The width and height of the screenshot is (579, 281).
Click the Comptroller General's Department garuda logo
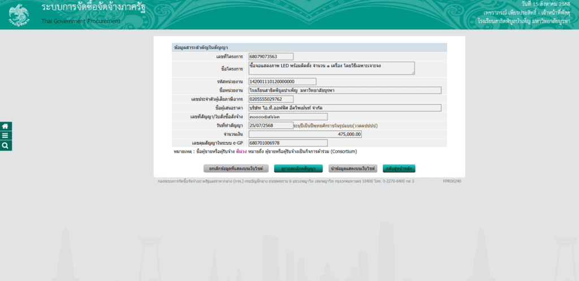pyautogui.click(x=19, y=14)
